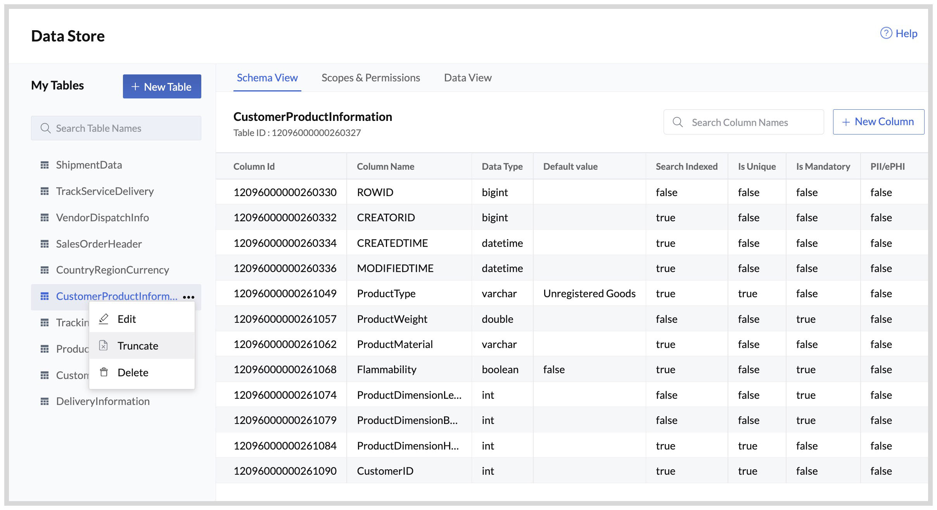Click the Delete trash icon in context menu
Viewport: 937px width, 510px height.
tap(104, 372)
